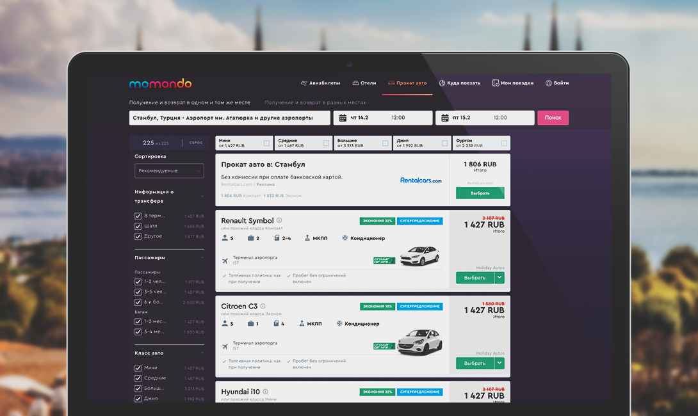
Task: Open the Авиабилеты tab
Action: [x=321, y=83]
